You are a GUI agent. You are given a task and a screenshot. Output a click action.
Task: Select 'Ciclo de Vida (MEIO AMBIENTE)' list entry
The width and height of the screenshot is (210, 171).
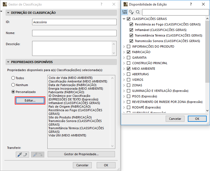70,78
